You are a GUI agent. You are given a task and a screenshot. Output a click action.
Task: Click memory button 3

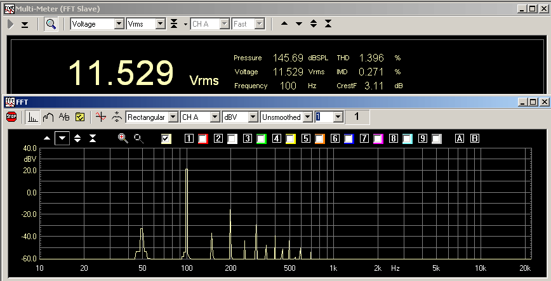pos(248,138)
